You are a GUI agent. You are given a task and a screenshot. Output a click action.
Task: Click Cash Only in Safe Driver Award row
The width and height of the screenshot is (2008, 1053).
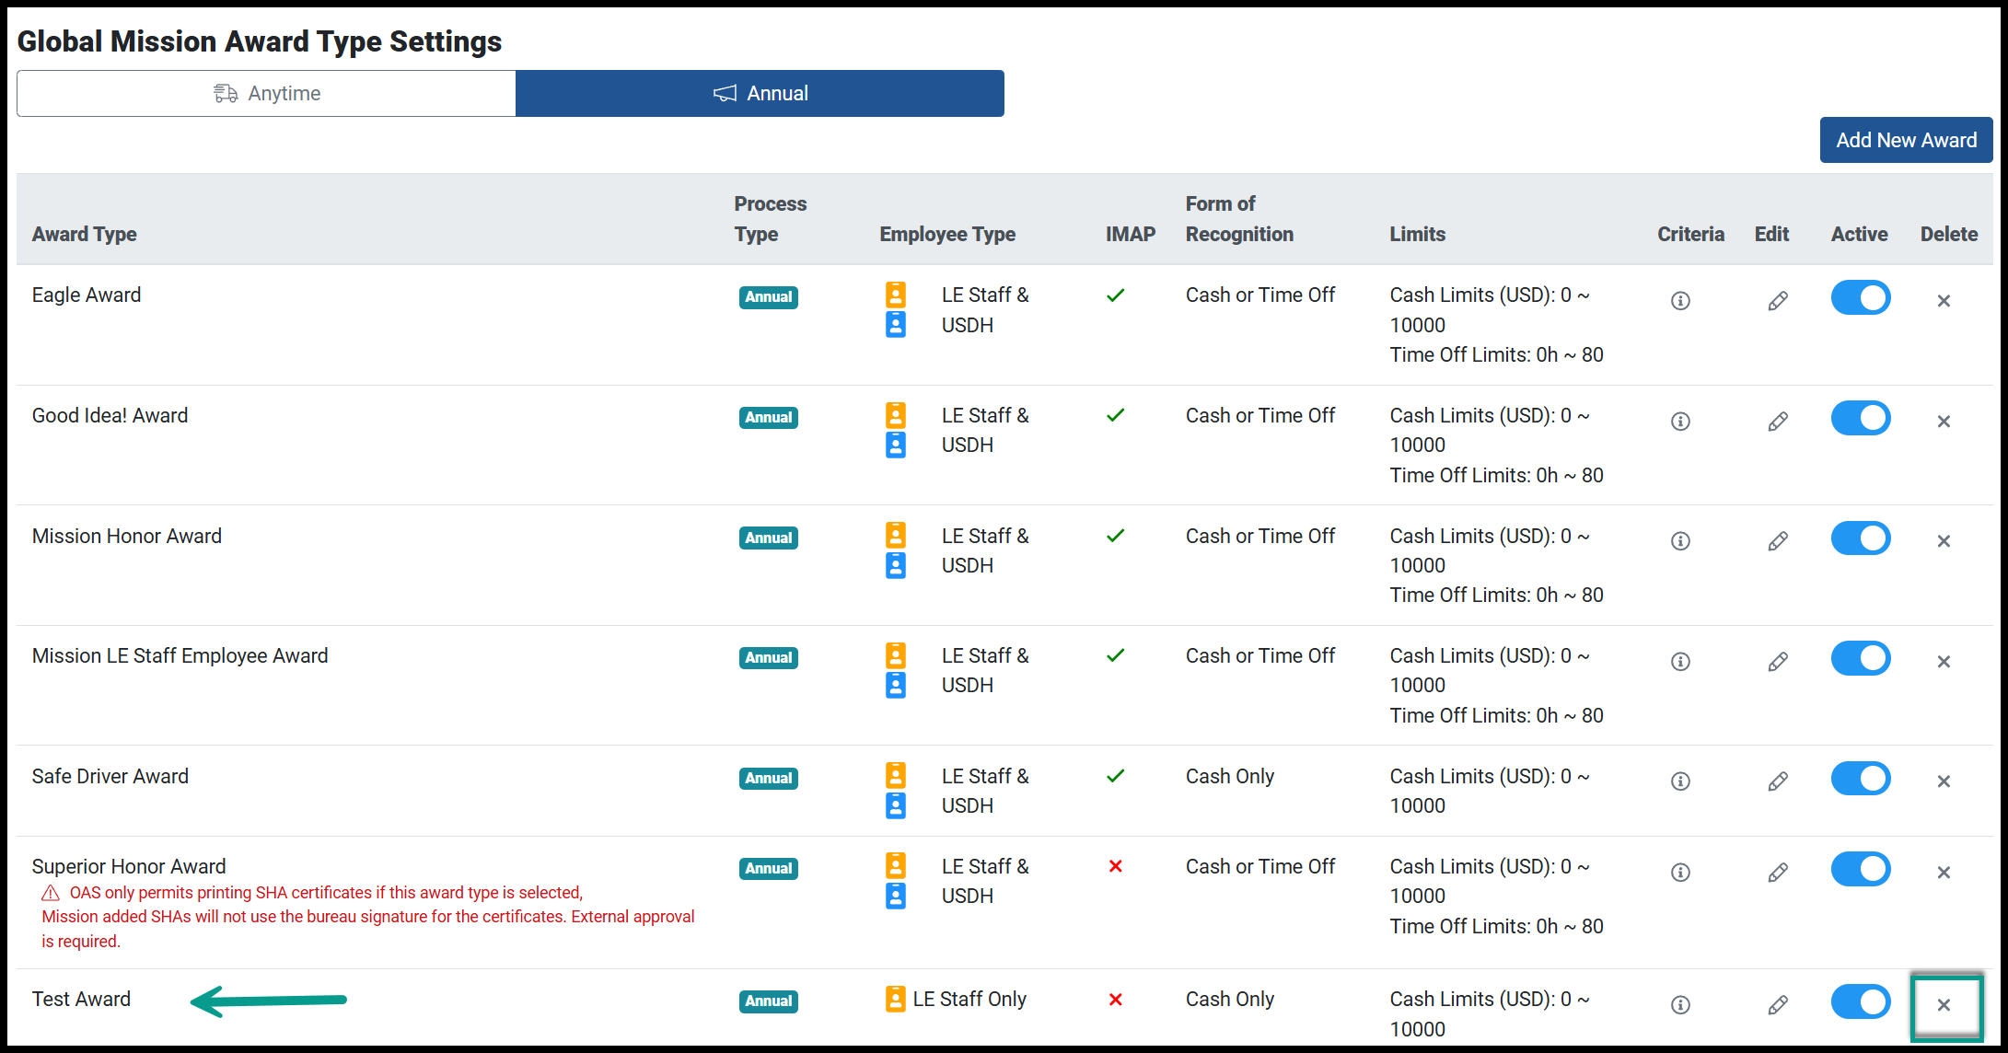(1229, 776)
